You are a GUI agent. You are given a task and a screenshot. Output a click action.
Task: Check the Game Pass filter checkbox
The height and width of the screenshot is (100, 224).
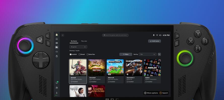87,54
